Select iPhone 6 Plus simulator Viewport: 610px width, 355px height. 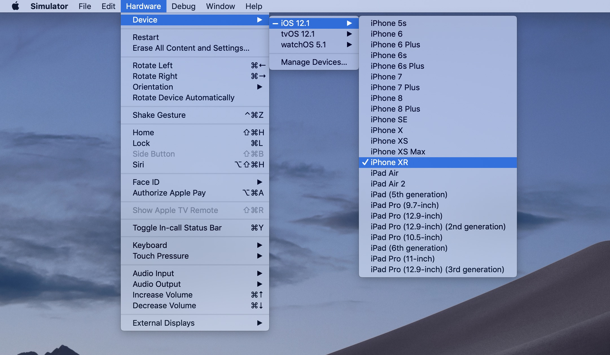(438, 45)
